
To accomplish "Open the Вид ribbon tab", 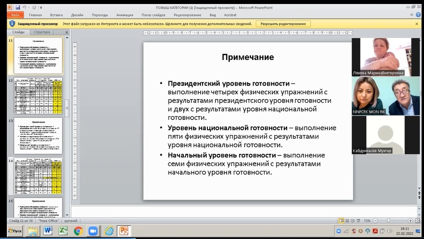I will click(x=213, y=15).
